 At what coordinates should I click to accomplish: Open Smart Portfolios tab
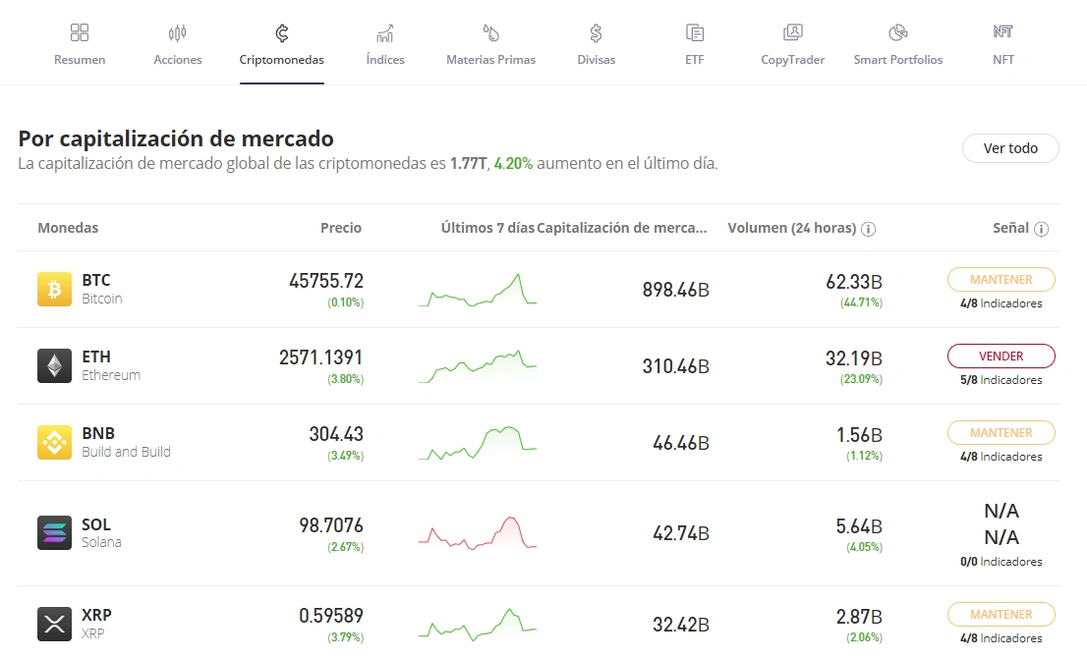(x=897, y=46)
